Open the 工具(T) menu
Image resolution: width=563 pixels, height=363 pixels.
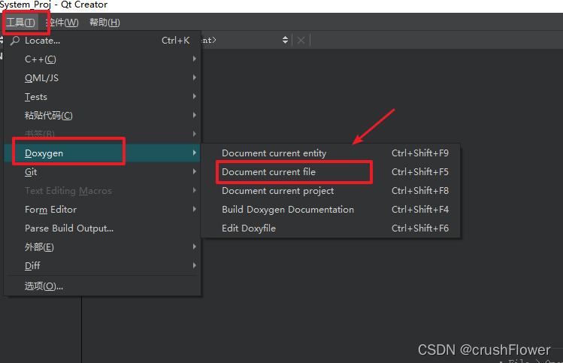[x=20, y=23]
